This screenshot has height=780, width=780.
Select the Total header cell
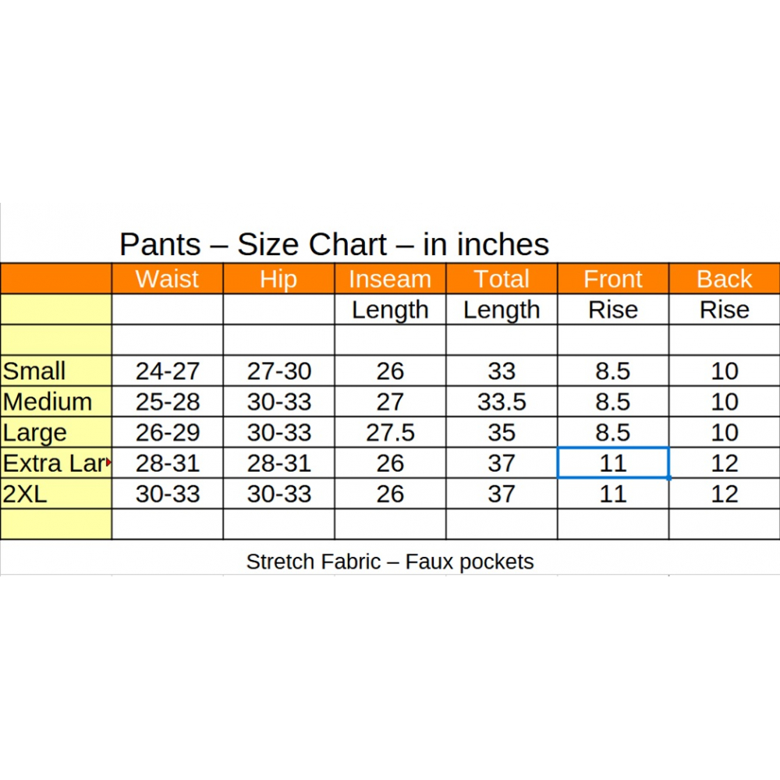pos(502,279)
